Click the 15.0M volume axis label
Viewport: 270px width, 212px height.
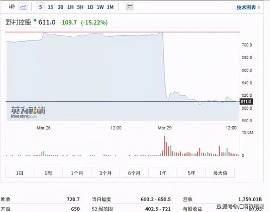pyautogui.click(x=247, y=132)
